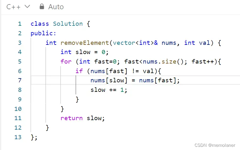Click line number 12
240x150 pixels.
pos(18,128)
